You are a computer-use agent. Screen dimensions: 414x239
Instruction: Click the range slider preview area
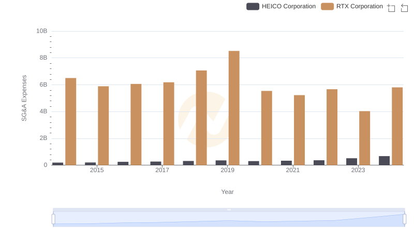click(x=229, y=219)
